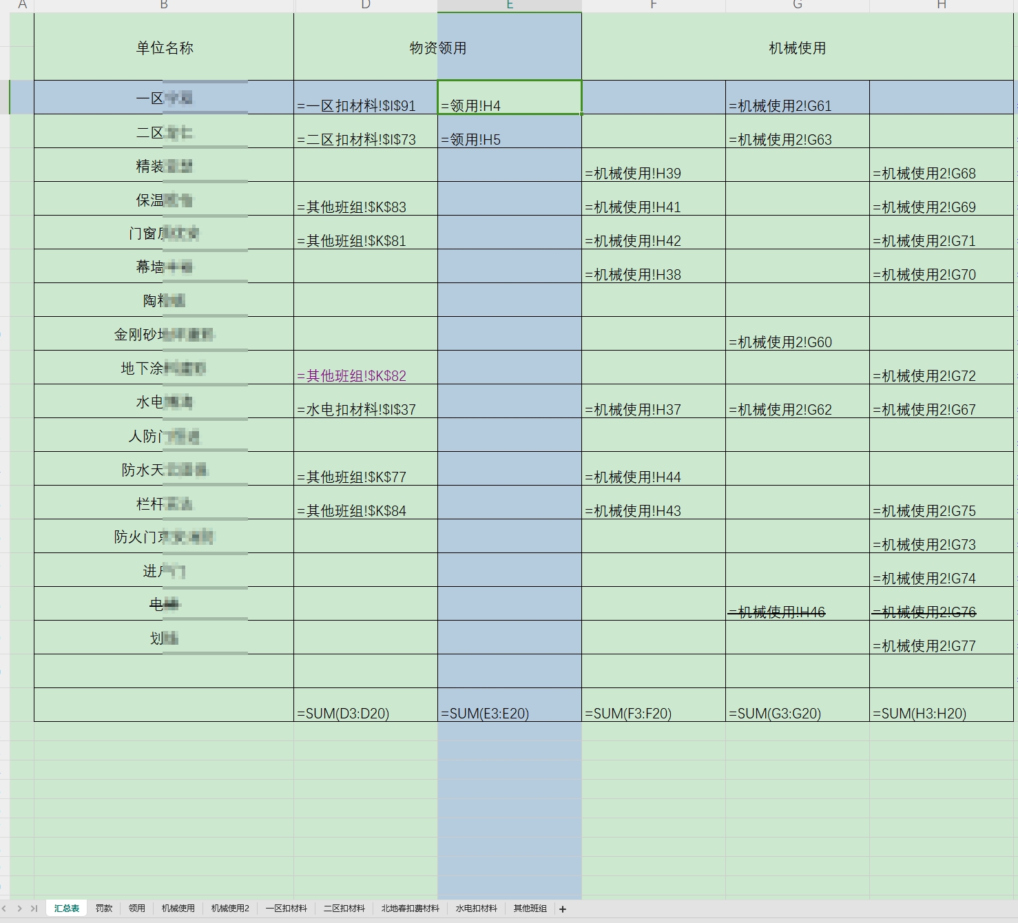Click the purple =其他班组!$K$82 formula cell
Viewport: 1018px width, 923px height.
(x=365, y=368)
